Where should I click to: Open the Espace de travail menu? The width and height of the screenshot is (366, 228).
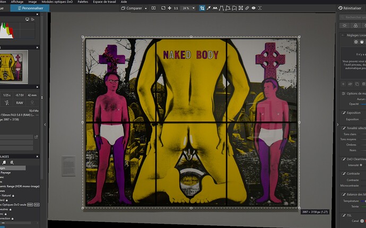coord(104,2)
